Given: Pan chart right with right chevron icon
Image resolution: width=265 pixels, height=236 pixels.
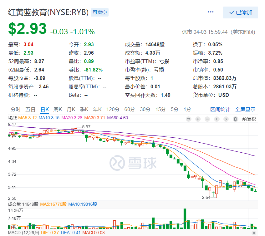Looking at the screenshot, I should tap(226, 119).
